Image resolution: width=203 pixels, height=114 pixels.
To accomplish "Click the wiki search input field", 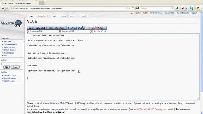I will (x=11, y=64).
